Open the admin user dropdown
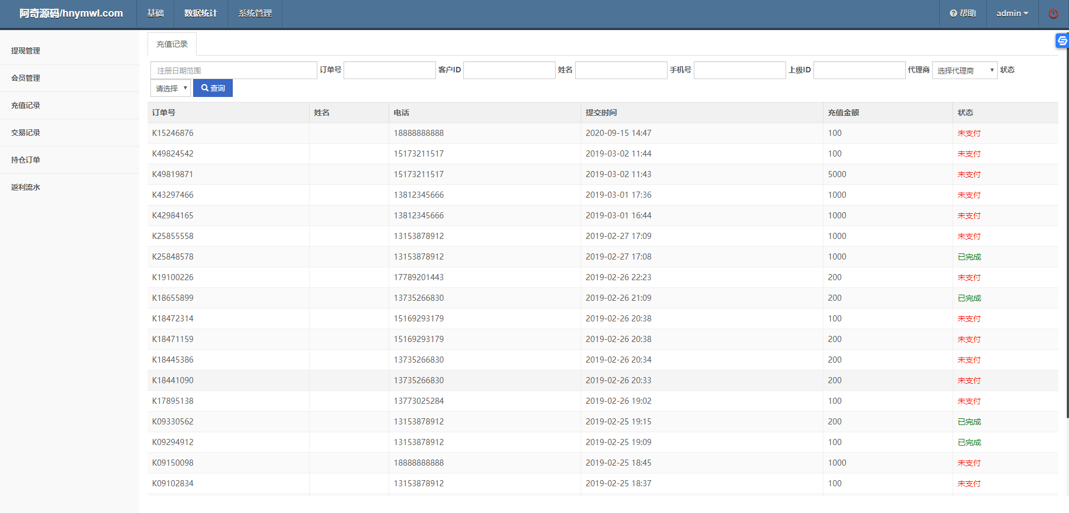This screenshot has height=513, width=1069. (1012, 13)
